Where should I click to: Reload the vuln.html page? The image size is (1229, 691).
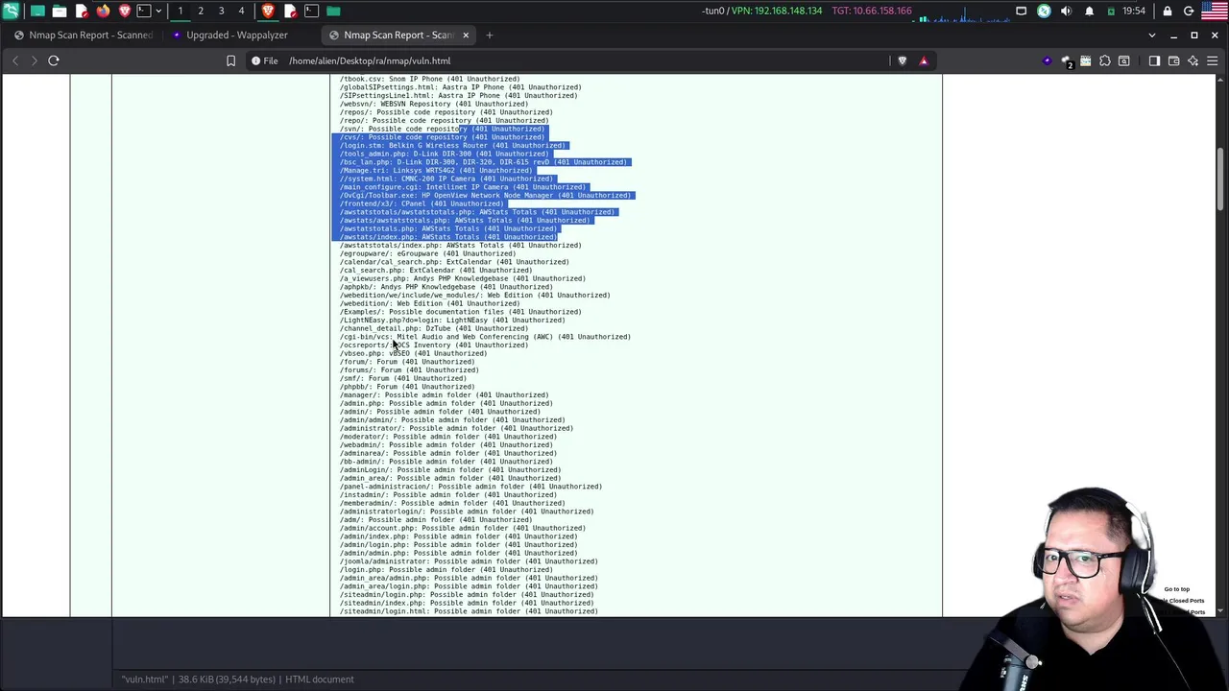click(54, 60)
